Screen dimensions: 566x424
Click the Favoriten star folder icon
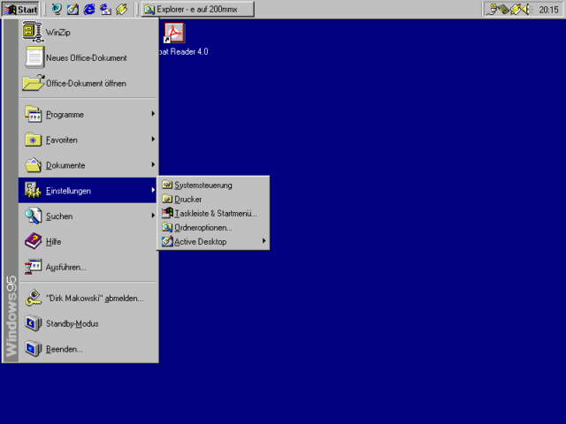34,140
